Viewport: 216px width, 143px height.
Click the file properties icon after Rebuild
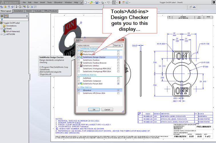[123, 2]
